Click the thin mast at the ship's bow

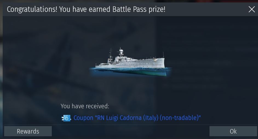click(x=164, y=55)
